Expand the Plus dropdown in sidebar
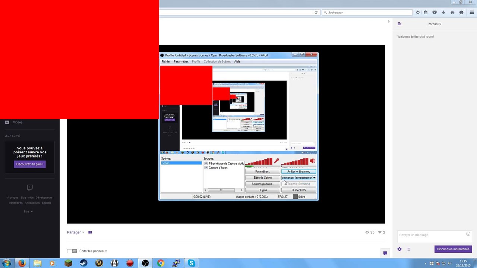The width and height of the screenshot is (477, 268). (x=28, y=211)
